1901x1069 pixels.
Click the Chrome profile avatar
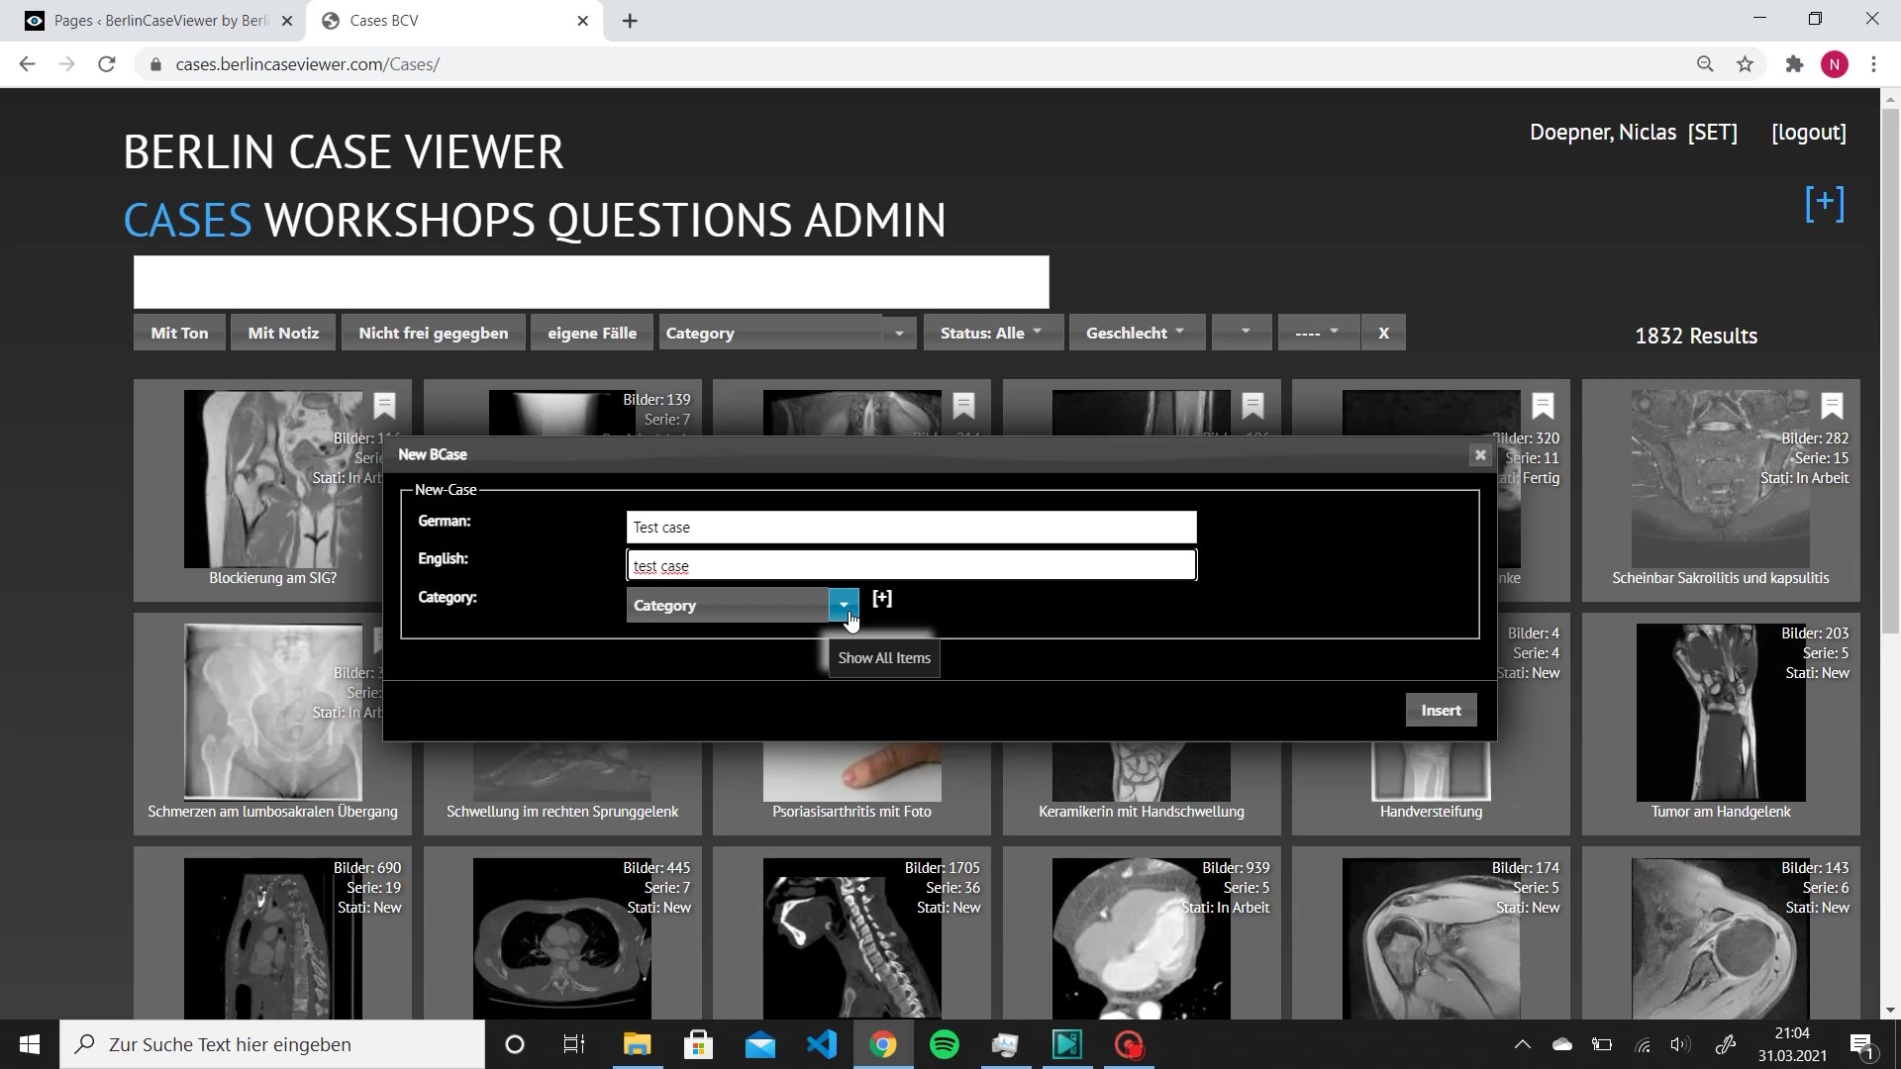click(1835, 63)
